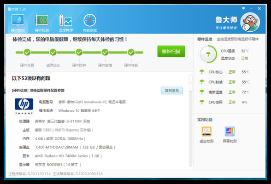Viewport: 271px width, 184px height.
Task: Close the 鲁大师 window
Action: coord(259,8)
